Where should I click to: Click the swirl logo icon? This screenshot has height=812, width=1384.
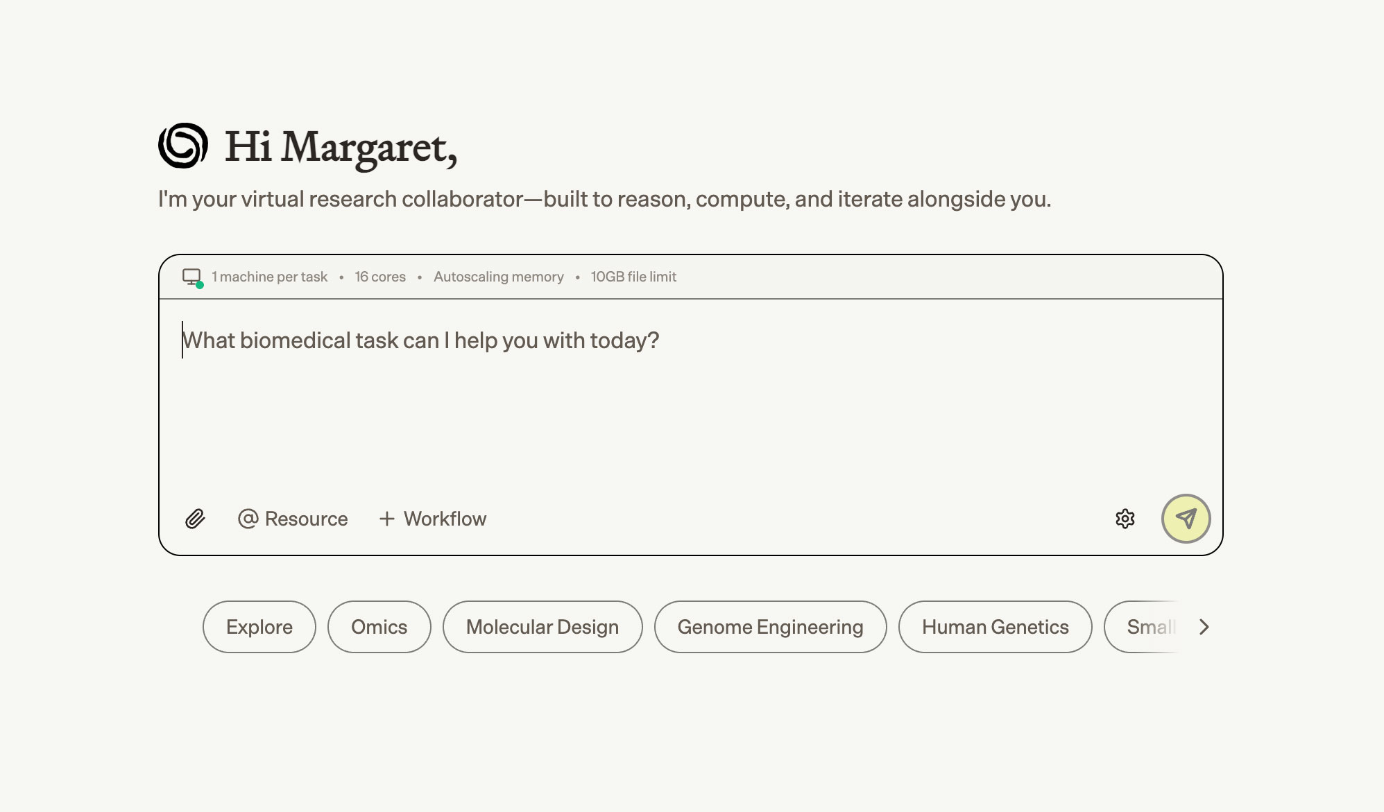(x=183, y=146)
